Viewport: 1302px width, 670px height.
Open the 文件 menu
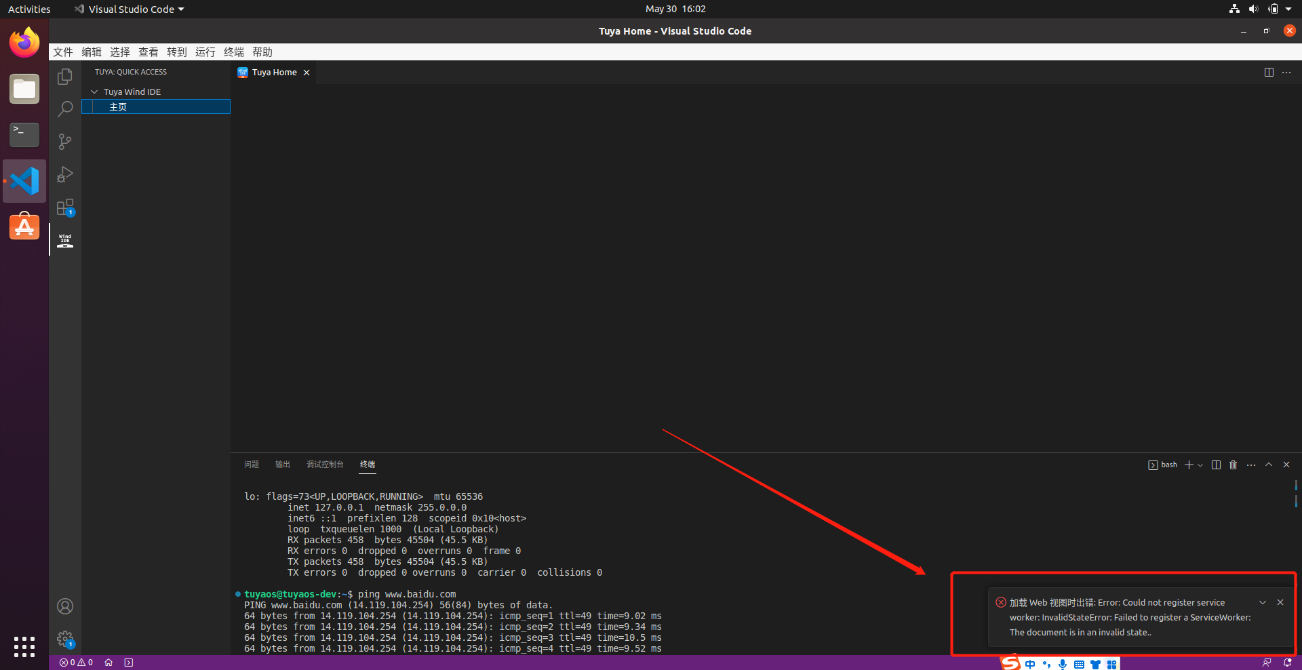click(63, 52)
